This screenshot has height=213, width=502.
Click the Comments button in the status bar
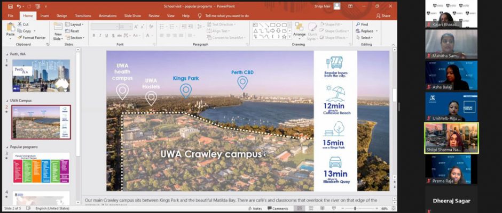tap(278, 209)
